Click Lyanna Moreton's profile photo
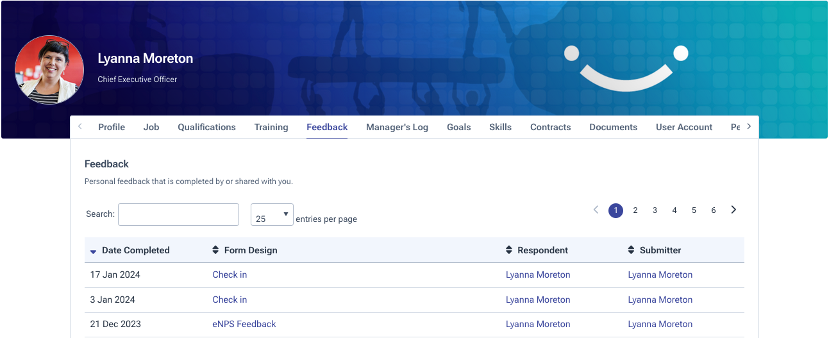Image resolution: width=829 pixels, height=338 pixels. tap(49, 70)
